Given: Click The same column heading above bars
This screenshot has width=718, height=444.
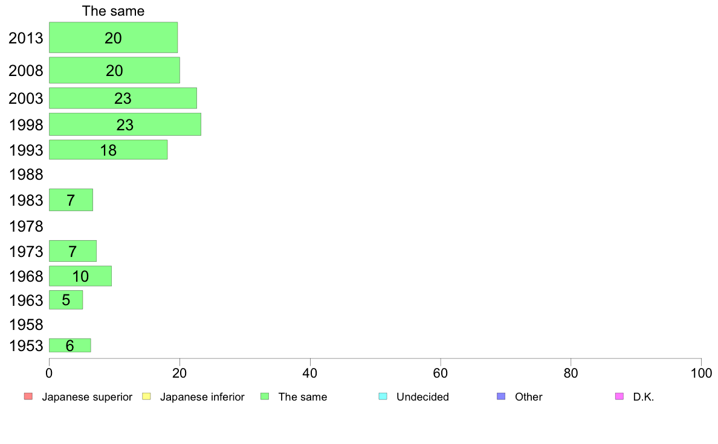Looking at the screenshot, I should 113,11.
